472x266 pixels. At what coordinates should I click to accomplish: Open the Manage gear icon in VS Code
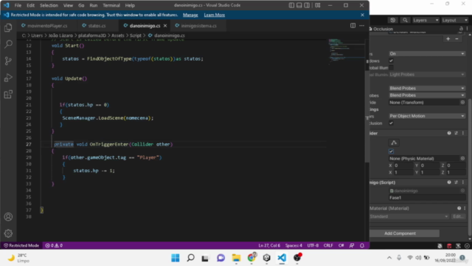pos(8,233)
